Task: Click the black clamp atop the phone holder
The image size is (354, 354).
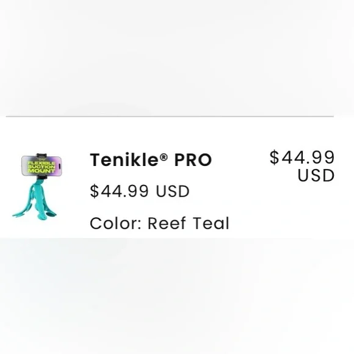Action: (x=42, y=155)
